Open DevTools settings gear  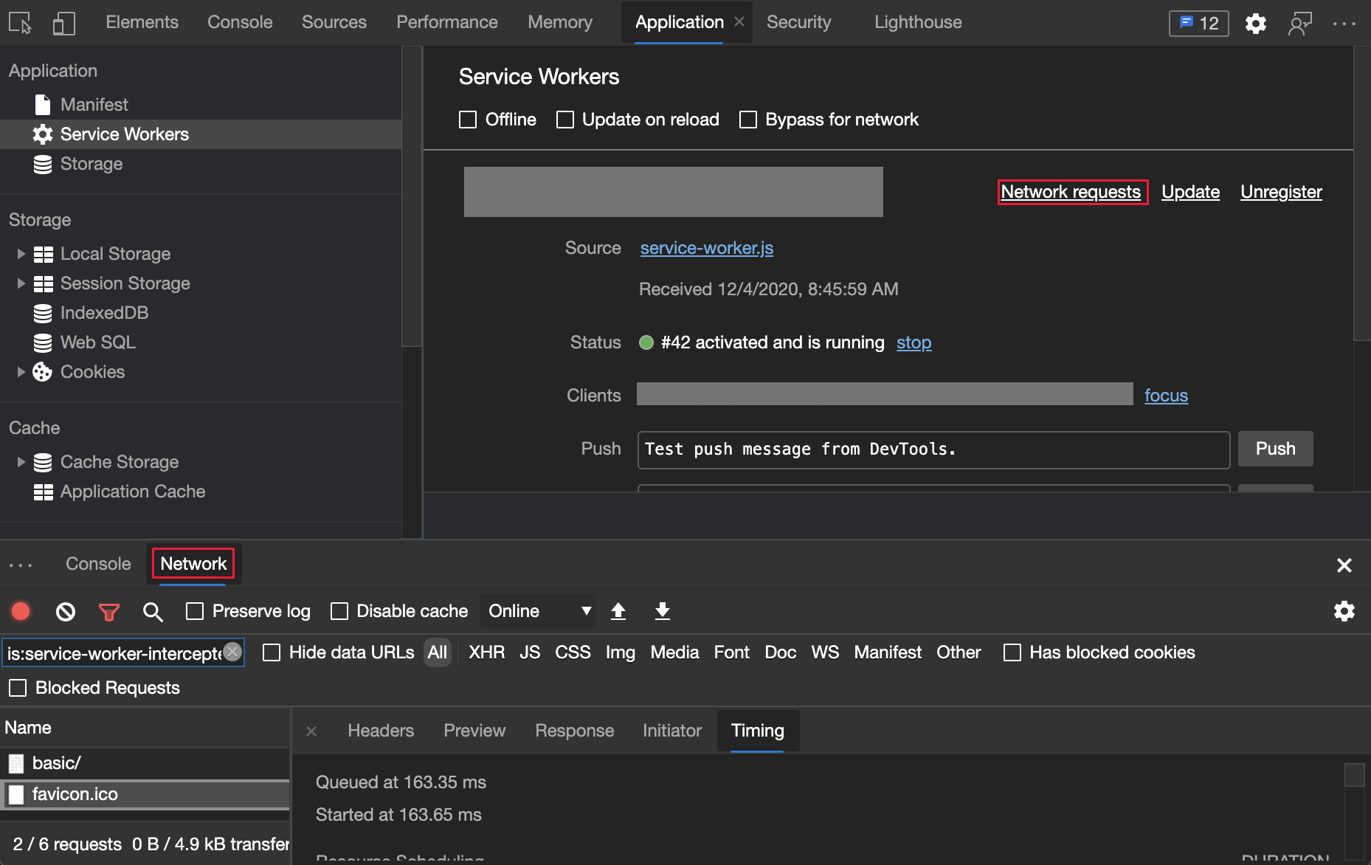tap(1255, 23)
